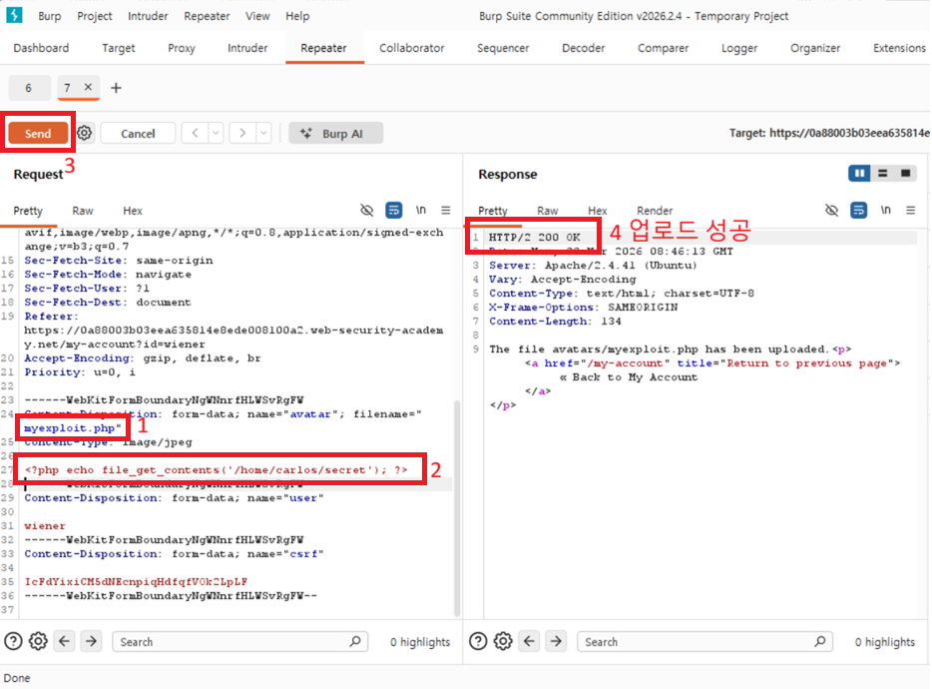932x689 pixels.
Task: Select tabbed layout view
Action: point(905,173)
